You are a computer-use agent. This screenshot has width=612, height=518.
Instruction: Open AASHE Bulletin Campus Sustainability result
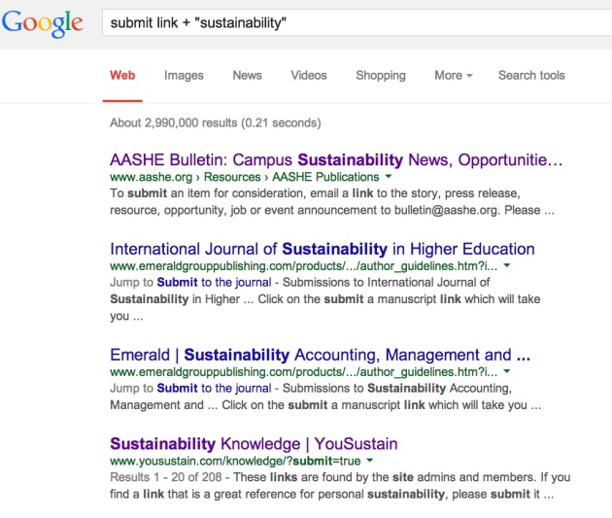[336, 160]
